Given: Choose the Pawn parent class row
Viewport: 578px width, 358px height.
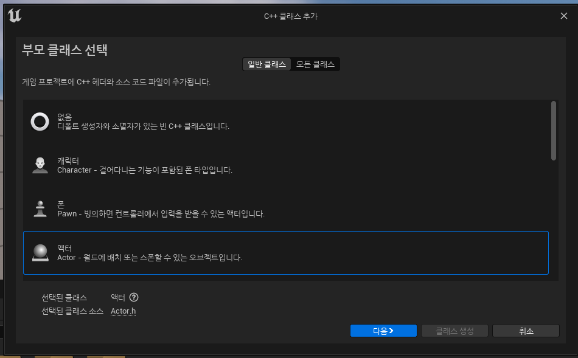Looking at the screenshot, I should click(x=286, y=209).
